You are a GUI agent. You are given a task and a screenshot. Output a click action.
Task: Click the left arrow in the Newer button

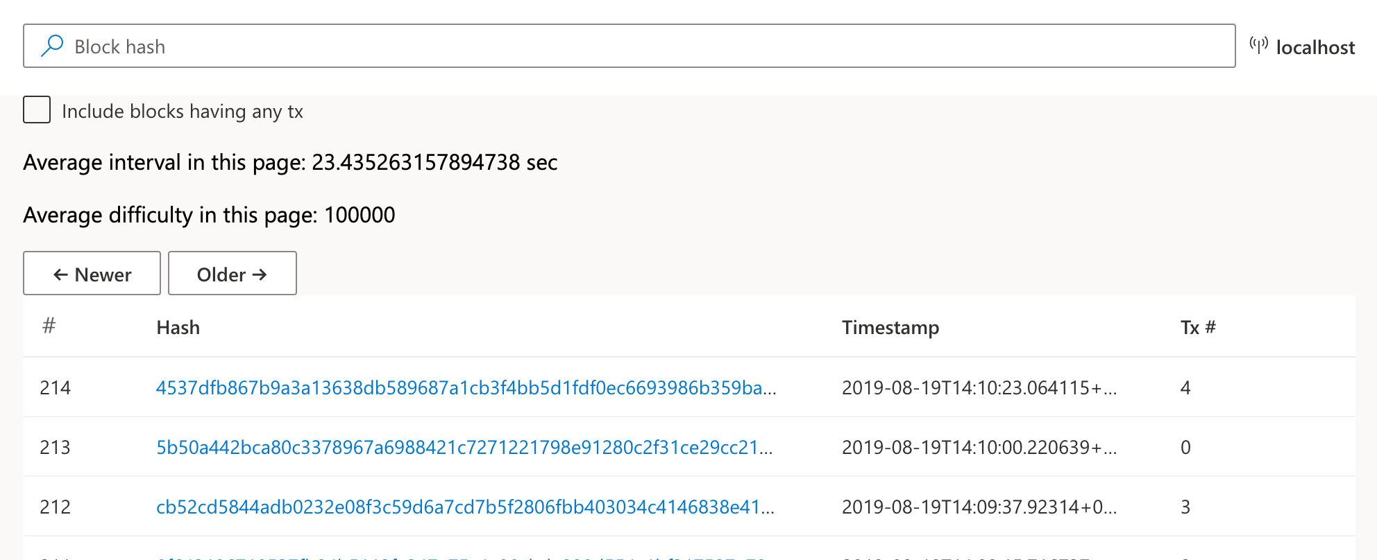[60, 274]
